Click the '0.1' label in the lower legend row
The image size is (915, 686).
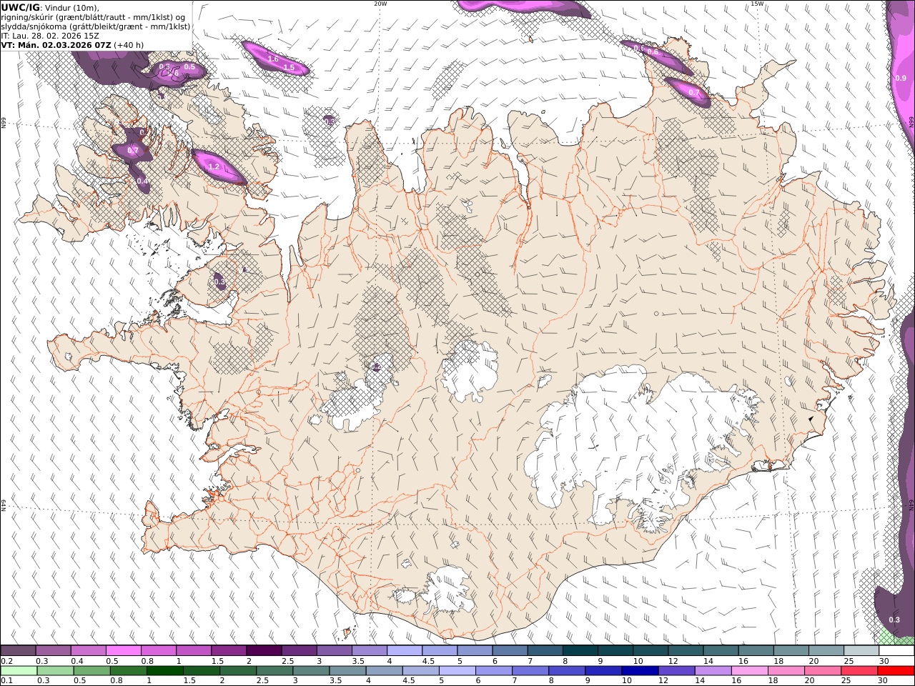coord(6,680)
